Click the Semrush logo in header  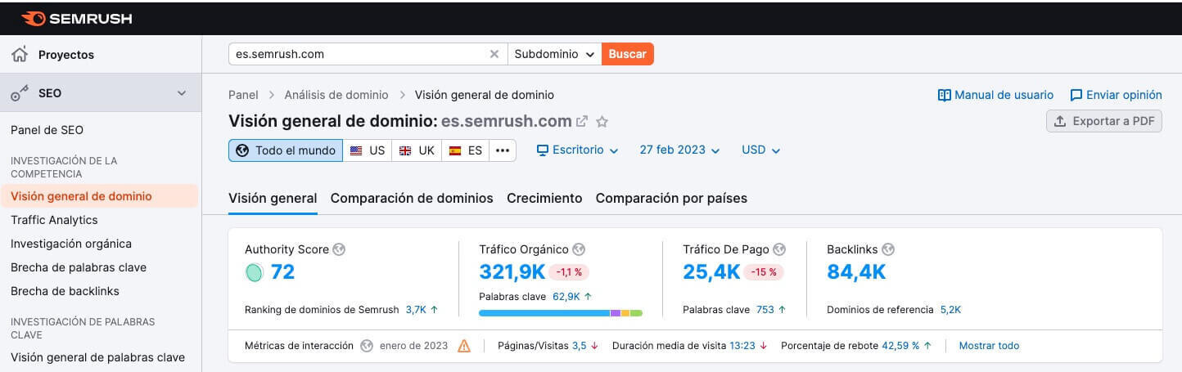point(76,18)
